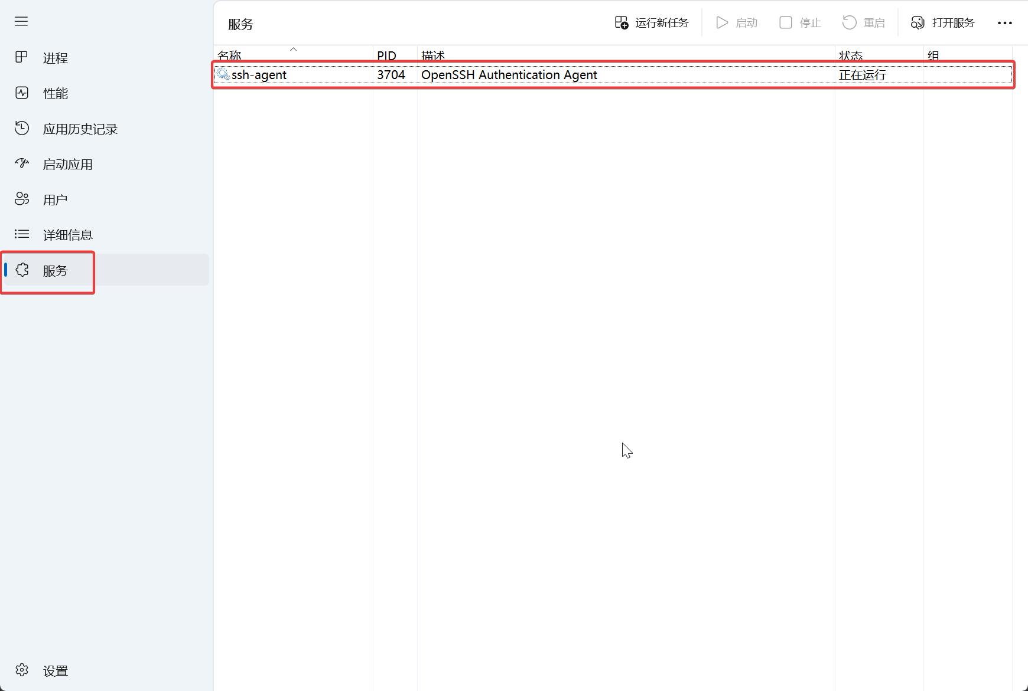Open the three-dots more options menu
The width and height of the screenshot is (1028, 691).
pos(1004,23)
